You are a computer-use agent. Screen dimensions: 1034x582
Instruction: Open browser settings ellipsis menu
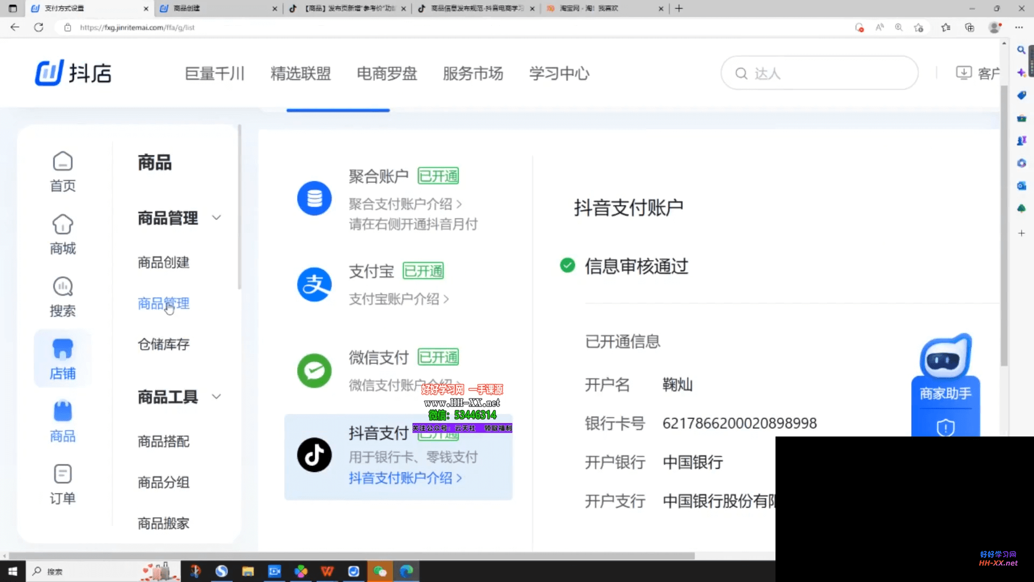(1019, 27)
